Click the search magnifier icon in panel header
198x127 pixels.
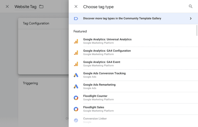[x=190, y=7]
